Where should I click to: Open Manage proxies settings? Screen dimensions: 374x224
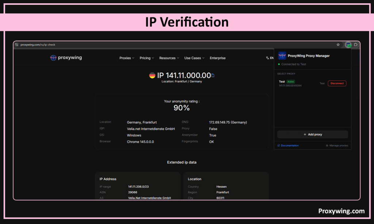pos(337,146)
